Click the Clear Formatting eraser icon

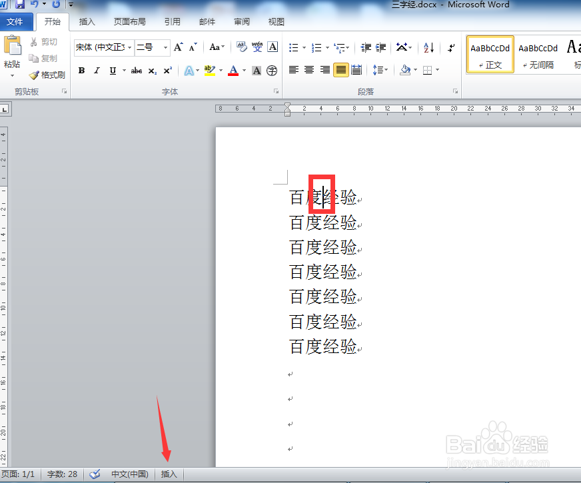click(x=242, y=47)
